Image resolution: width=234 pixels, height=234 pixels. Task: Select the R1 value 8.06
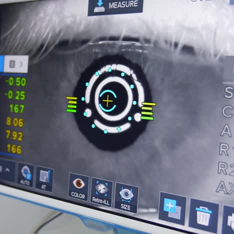point(14,122)
